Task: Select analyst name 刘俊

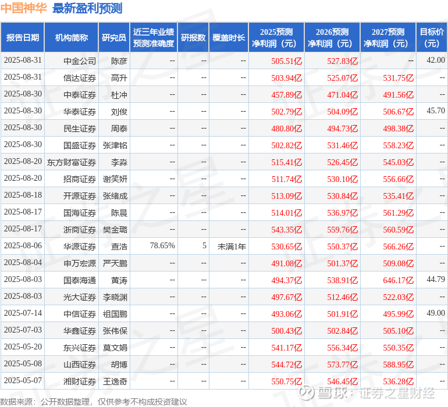Action: [x=119, y=112]
